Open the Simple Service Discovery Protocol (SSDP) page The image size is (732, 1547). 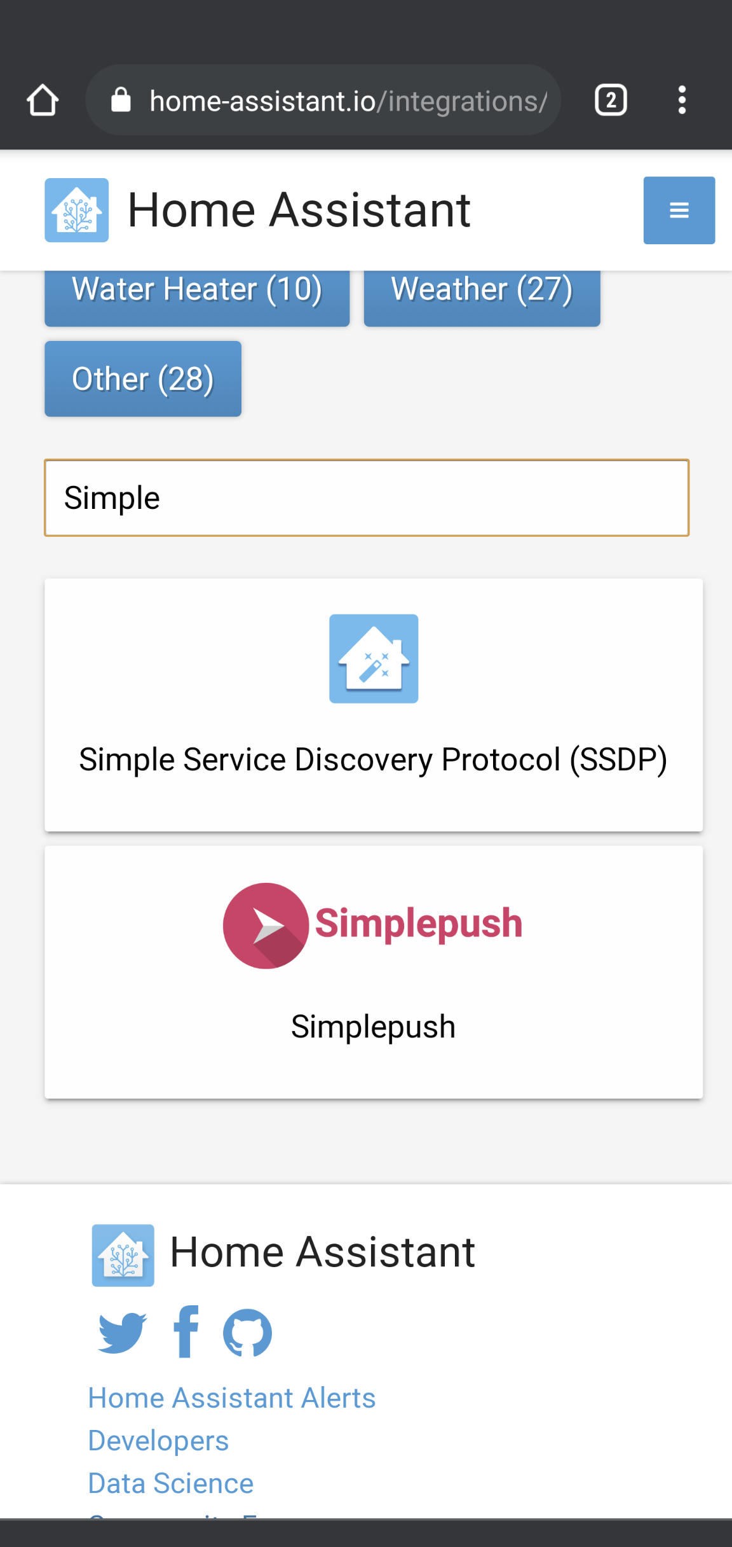[374, 759]
